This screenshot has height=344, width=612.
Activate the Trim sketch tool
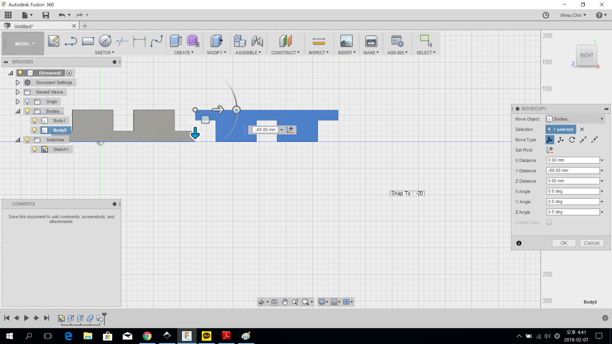(x=122, y=41)
